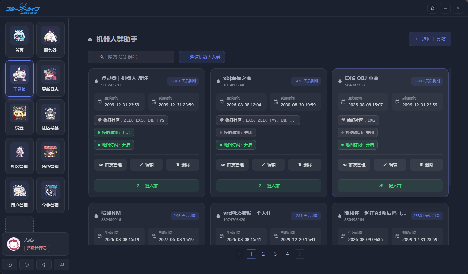Screen dimensions: 468x274
Task: Click 一键入群 on the 登录器 | 机器人 反馈 card
Action: click(x=146, y=186)
